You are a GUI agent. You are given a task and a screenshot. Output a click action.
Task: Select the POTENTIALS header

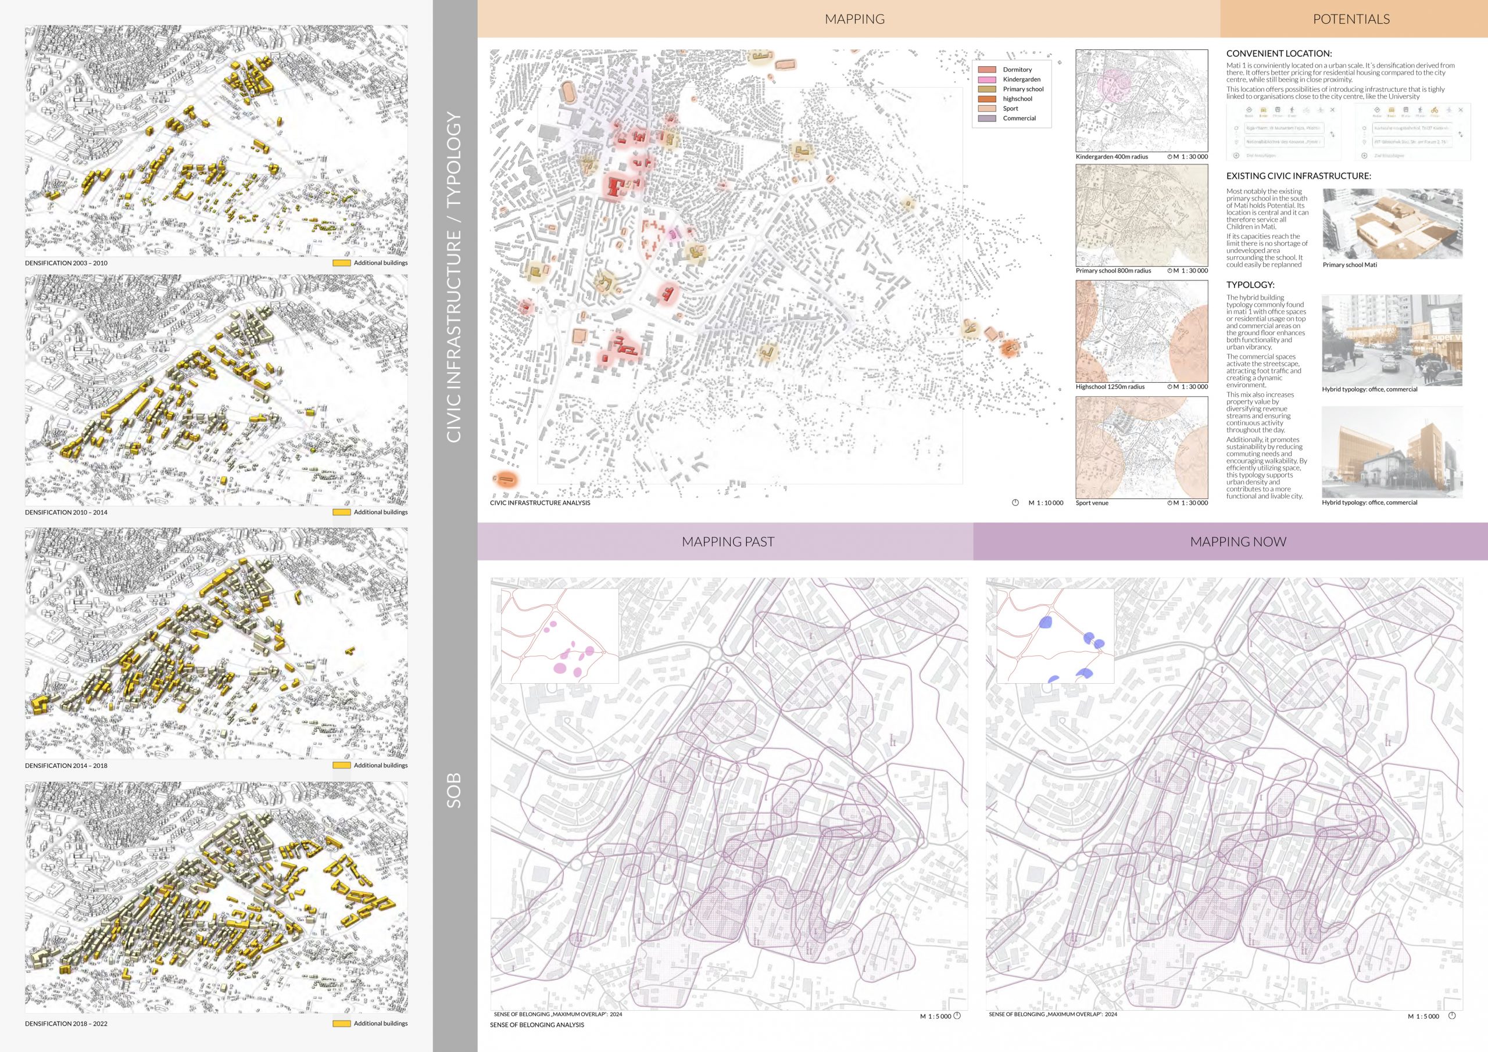coord(1351,19)
